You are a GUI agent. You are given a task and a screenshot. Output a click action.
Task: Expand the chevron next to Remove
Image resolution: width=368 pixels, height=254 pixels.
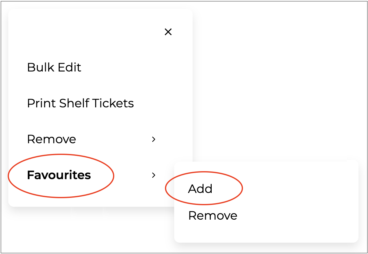154,139
